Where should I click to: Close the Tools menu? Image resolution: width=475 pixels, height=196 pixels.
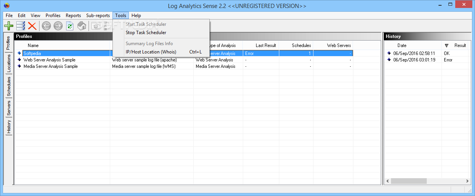(121, 16)
